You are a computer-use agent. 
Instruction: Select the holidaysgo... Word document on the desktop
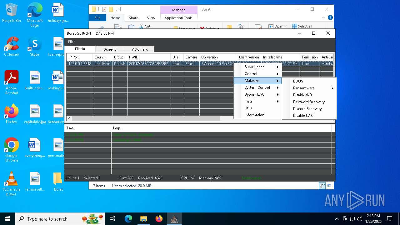pyautogui.click(x=58, y=13)
